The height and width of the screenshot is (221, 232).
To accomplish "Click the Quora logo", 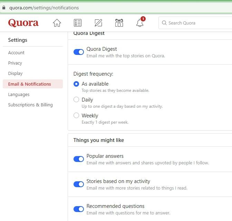I will pos(23,23).
